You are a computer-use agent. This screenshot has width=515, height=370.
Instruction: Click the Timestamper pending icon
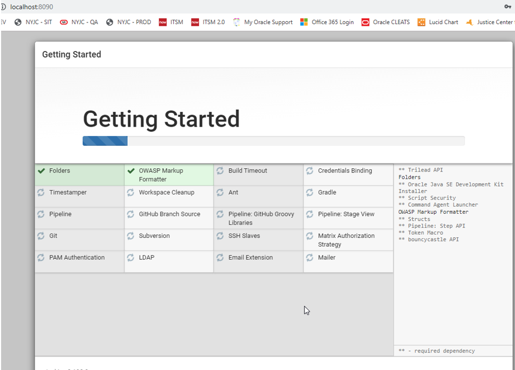[x=41, y=192]
